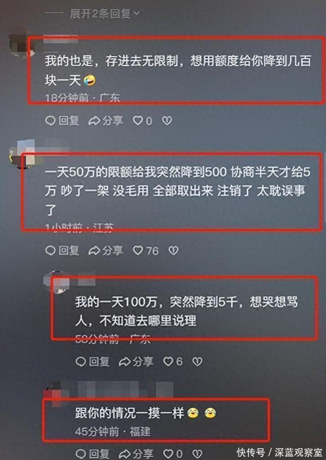Like the 福建 comment with 0 likes
326x460 pixels.
173,453
